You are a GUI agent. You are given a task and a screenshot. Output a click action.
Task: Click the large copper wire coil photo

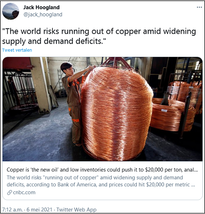117,113
